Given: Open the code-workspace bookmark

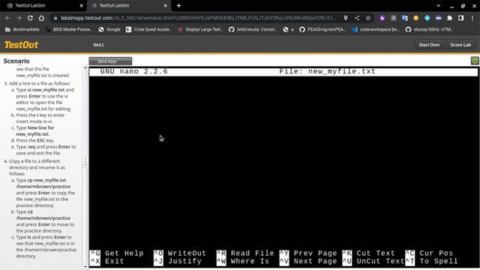Looking at the screenshot, I should tap(376, 29).
